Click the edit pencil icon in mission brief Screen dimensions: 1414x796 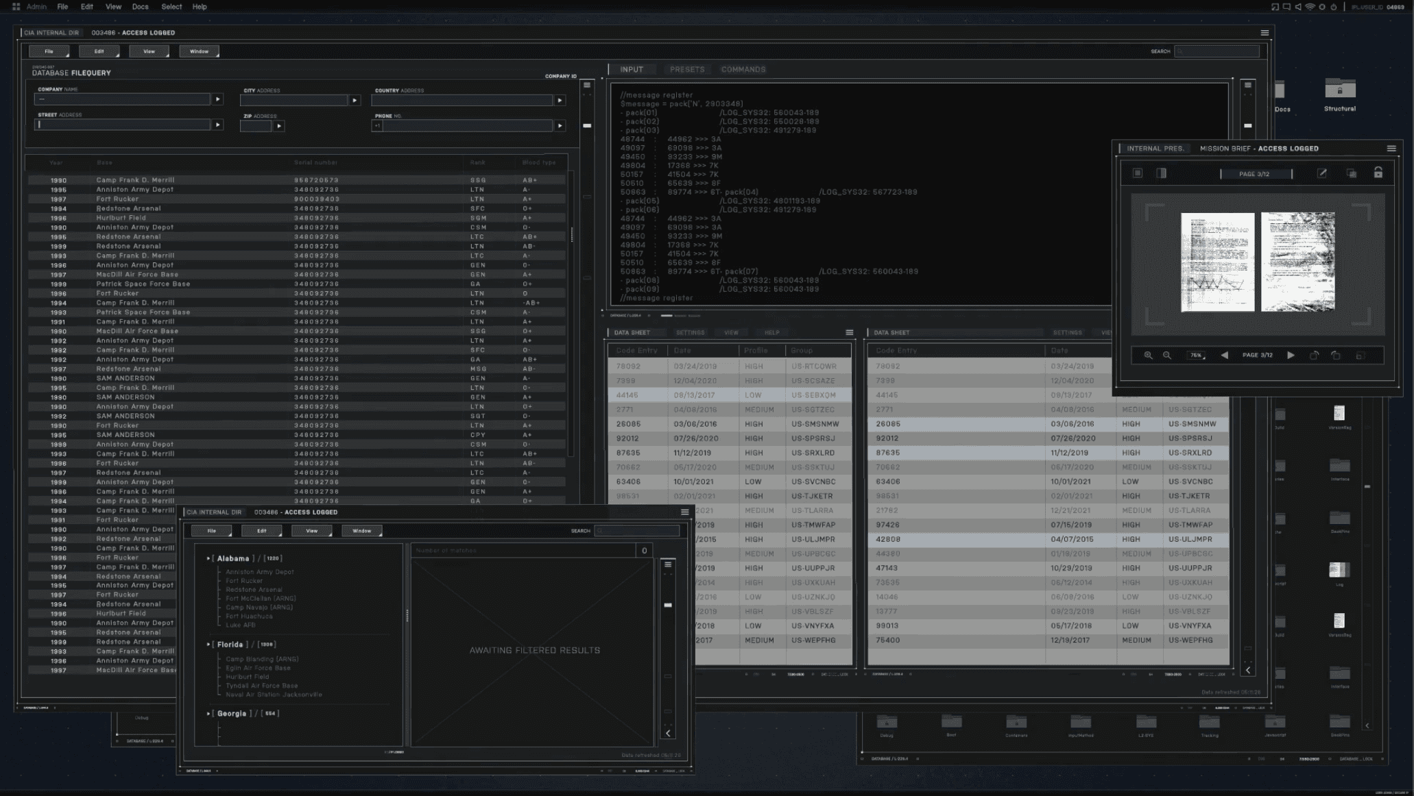click(x=1322, y=173)
